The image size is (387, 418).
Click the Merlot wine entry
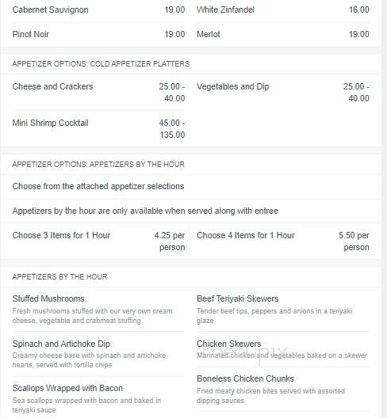click(209, 34)
